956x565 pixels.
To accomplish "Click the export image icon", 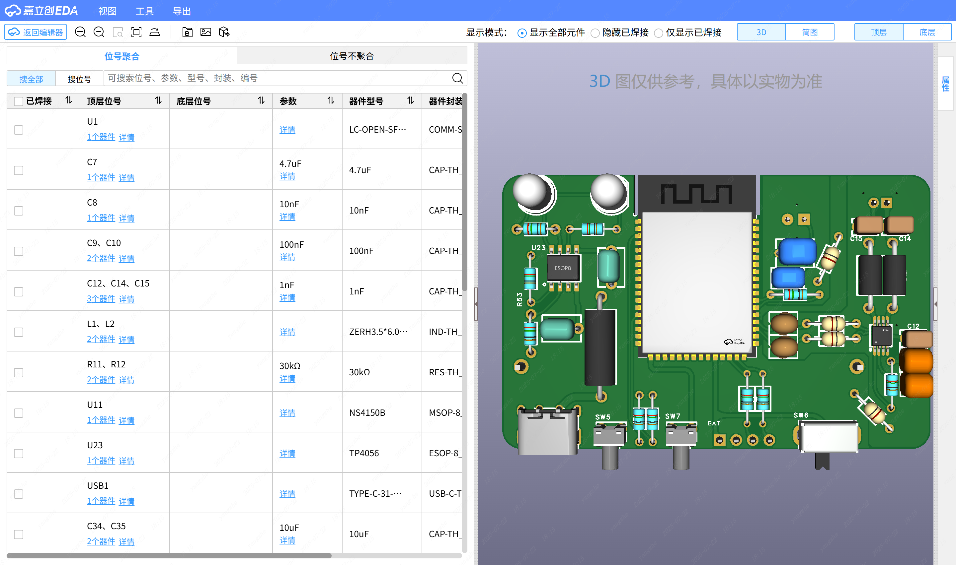I will [206, 32].
